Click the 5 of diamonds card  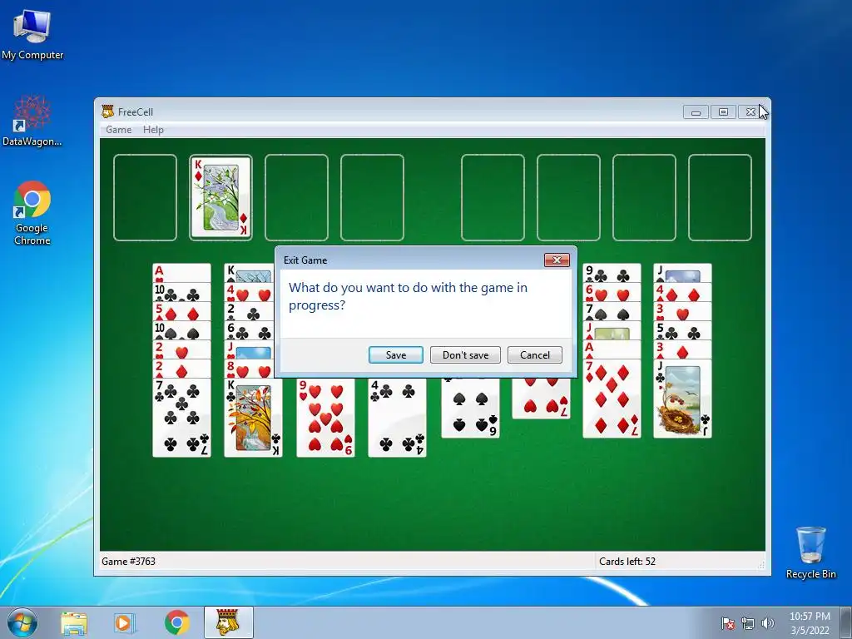point(181,311)
